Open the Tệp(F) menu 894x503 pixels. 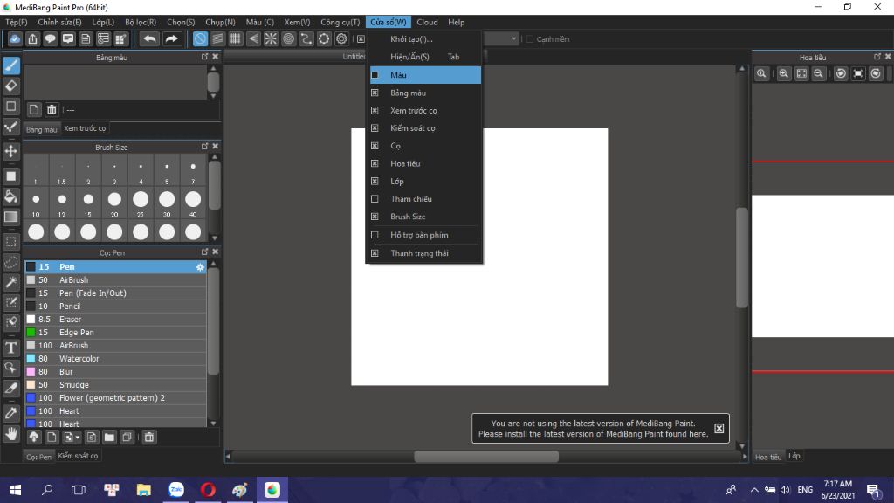pos(17,22)
